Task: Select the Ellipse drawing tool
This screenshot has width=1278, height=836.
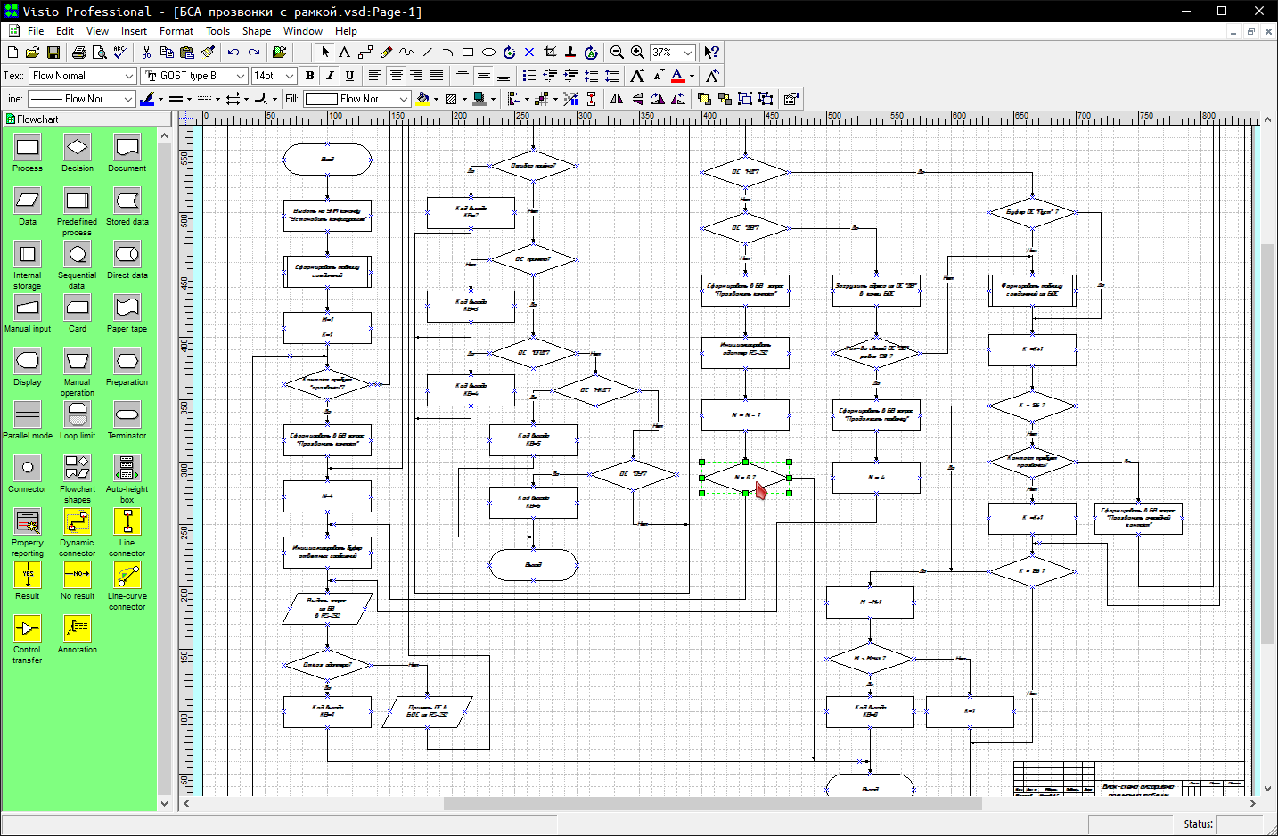Action: 488,53
